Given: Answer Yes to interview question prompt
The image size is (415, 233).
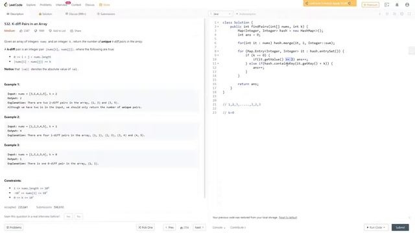Looking at the screenshot, I should (x=68, y=217).
